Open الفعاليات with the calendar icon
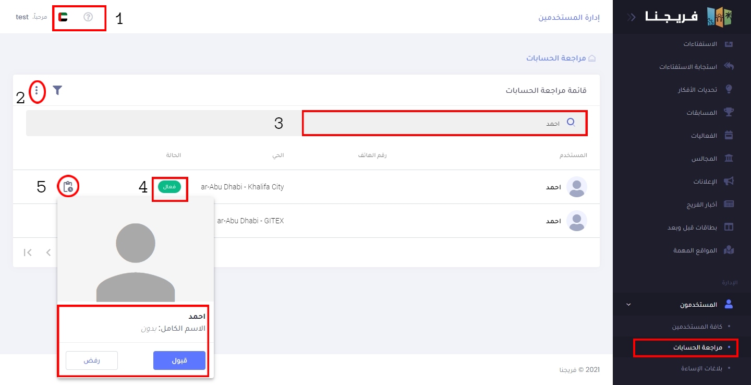Image resolution: width=751 pixels, height=385 pixels. click(704, 136)
